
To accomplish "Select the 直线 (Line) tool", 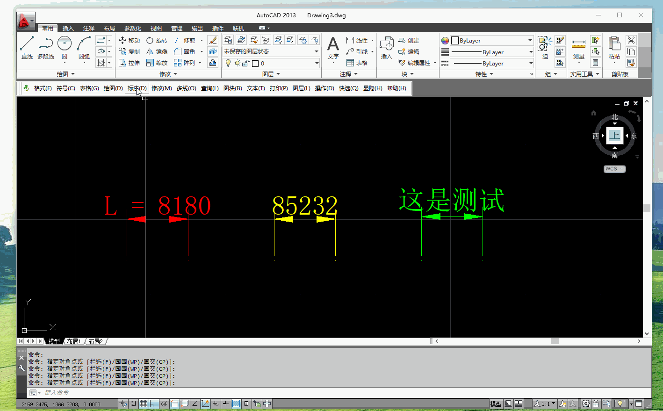I will point(27,48).
